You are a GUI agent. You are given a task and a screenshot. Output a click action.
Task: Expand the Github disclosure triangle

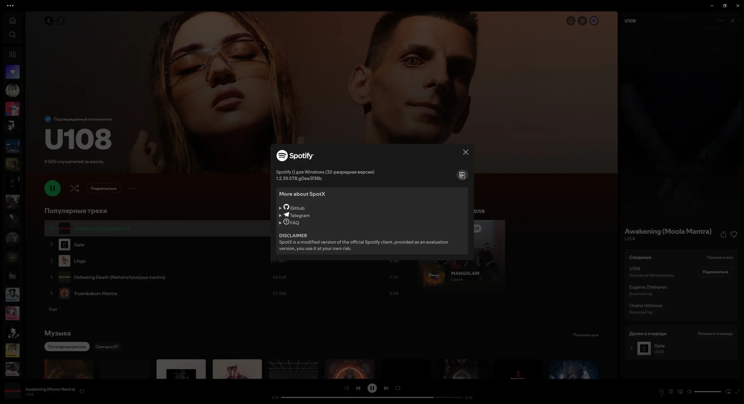coord(280,208)
